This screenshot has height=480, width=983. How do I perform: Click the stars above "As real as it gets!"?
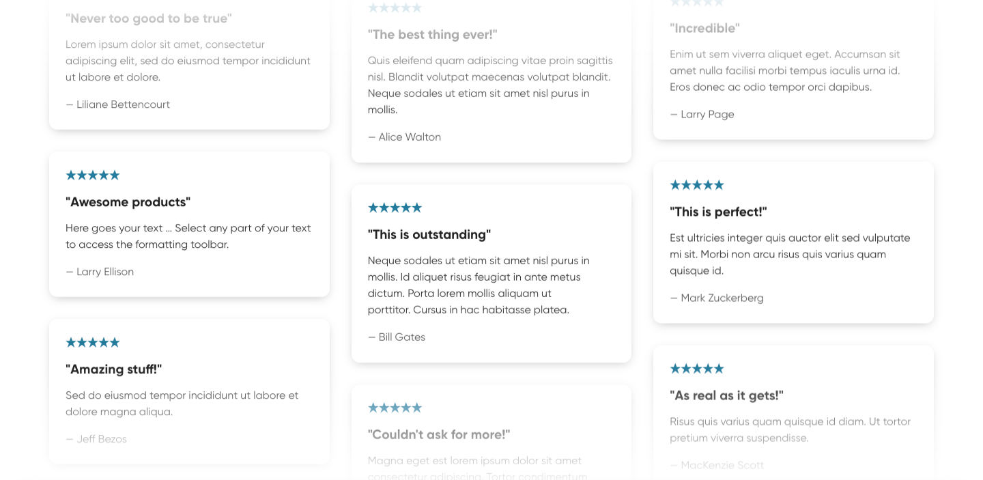[697, 369]
